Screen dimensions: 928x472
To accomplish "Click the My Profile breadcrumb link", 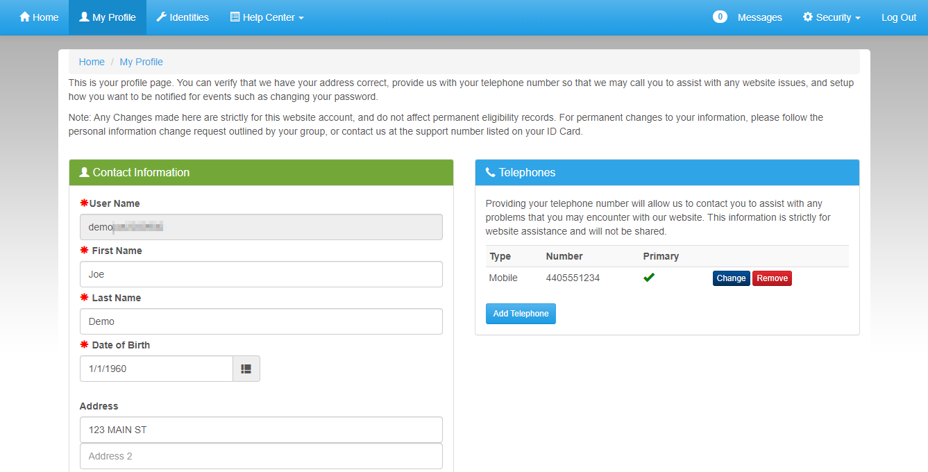I will (142, 62).
